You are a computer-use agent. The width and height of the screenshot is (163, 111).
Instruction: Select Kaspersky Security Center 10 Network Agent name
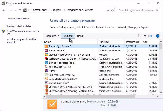[72, 59]
